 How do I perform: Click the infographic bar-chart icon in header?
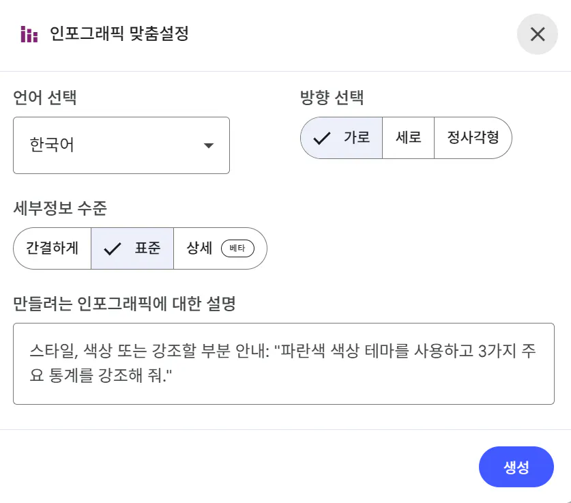coord(29,34)
